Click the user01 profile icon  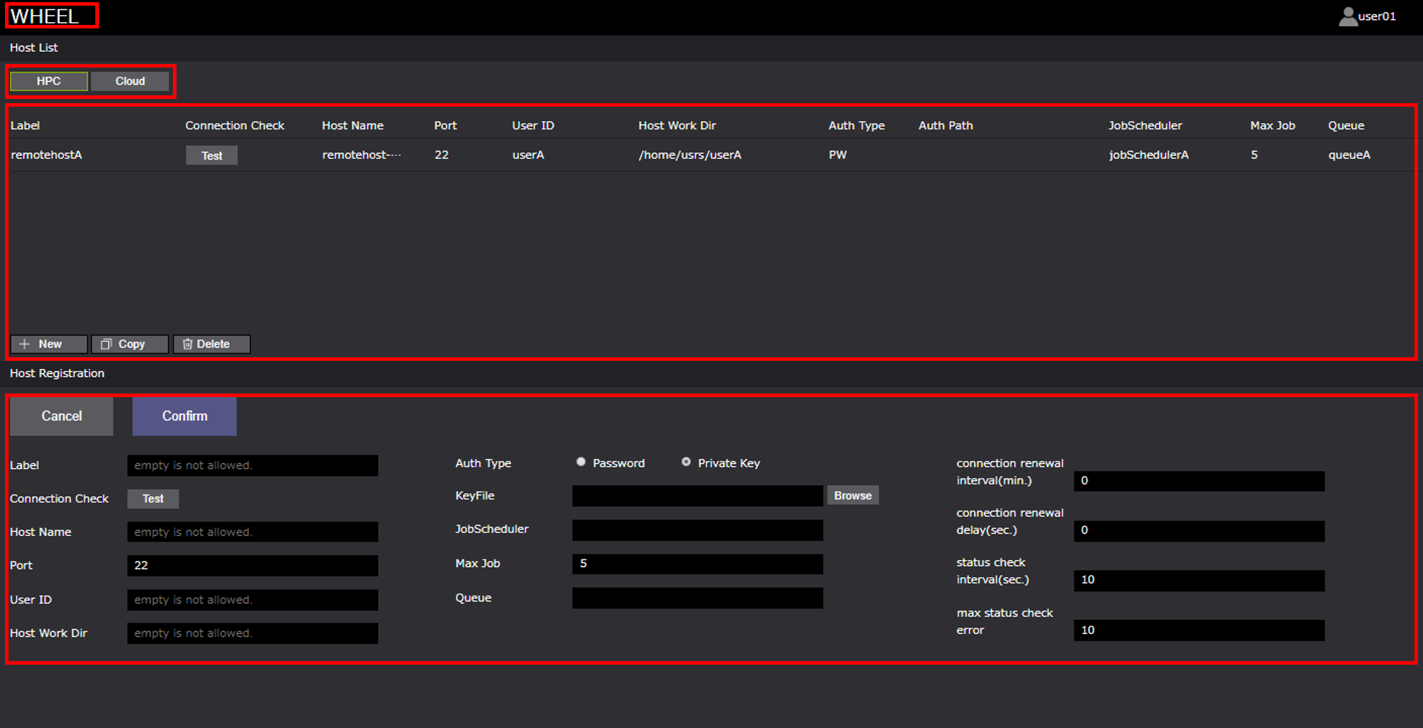1348,16
